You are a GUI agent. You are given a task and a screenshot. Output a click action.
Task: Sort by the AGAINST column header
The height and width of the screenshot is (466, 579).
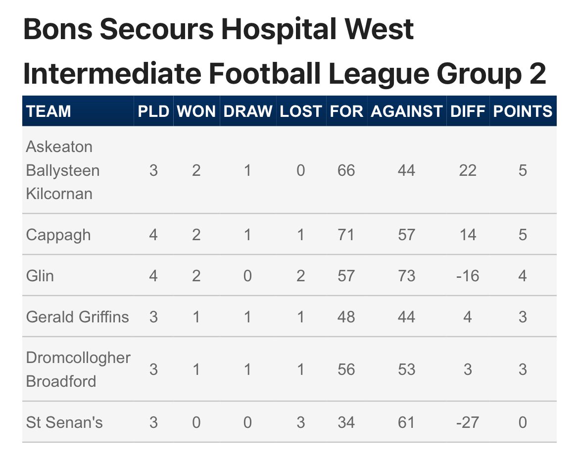[x=406, y=111]
